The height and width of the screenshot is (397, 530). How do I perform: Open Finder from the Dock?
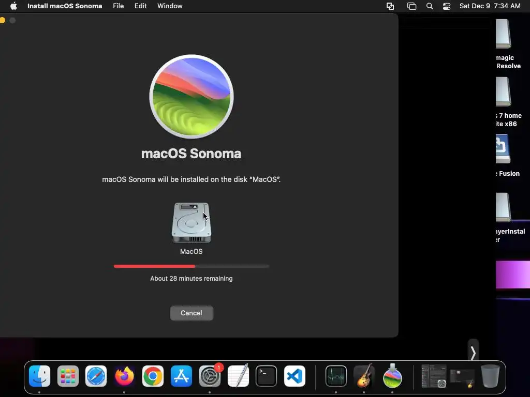(x=39, y=376)
